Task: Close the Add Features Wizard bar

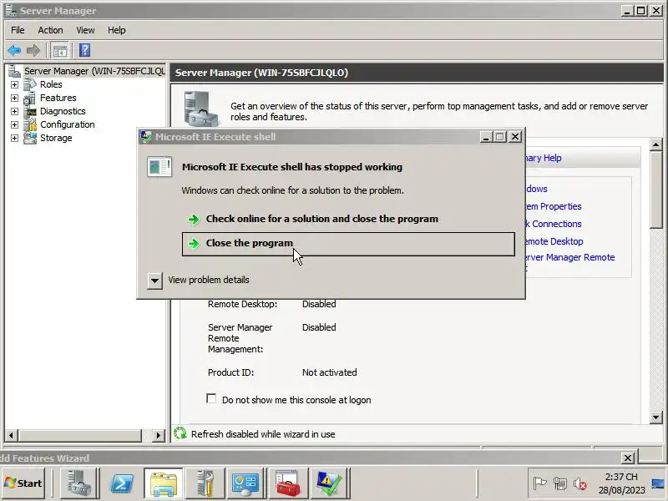Action: pyautogui.click(x=628, y=458)
